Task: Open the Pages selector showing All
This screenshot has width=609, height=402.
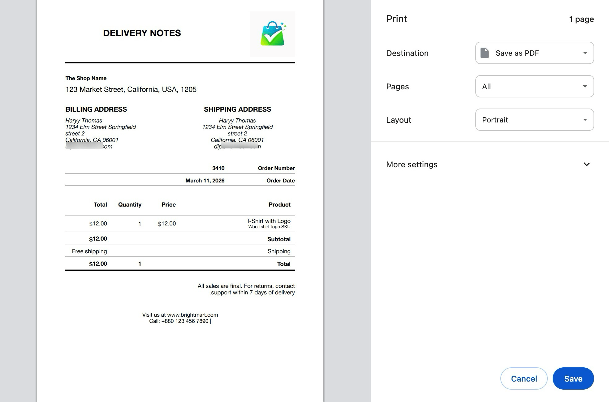Action: pos(534,86)
